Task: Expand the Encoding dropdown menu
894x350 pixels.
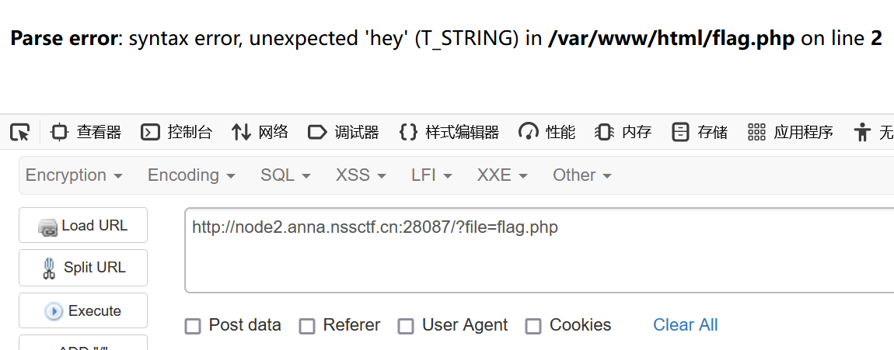Action: pos(191,175)
